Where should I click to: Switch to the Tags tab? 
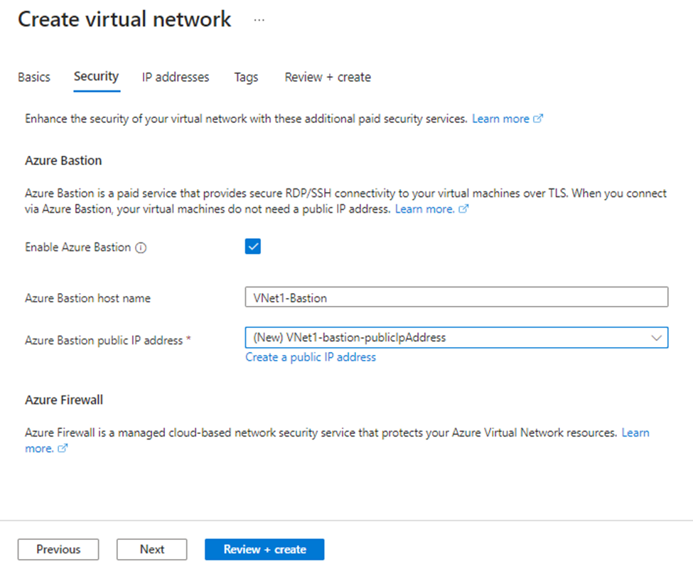(x=245, y=77)
